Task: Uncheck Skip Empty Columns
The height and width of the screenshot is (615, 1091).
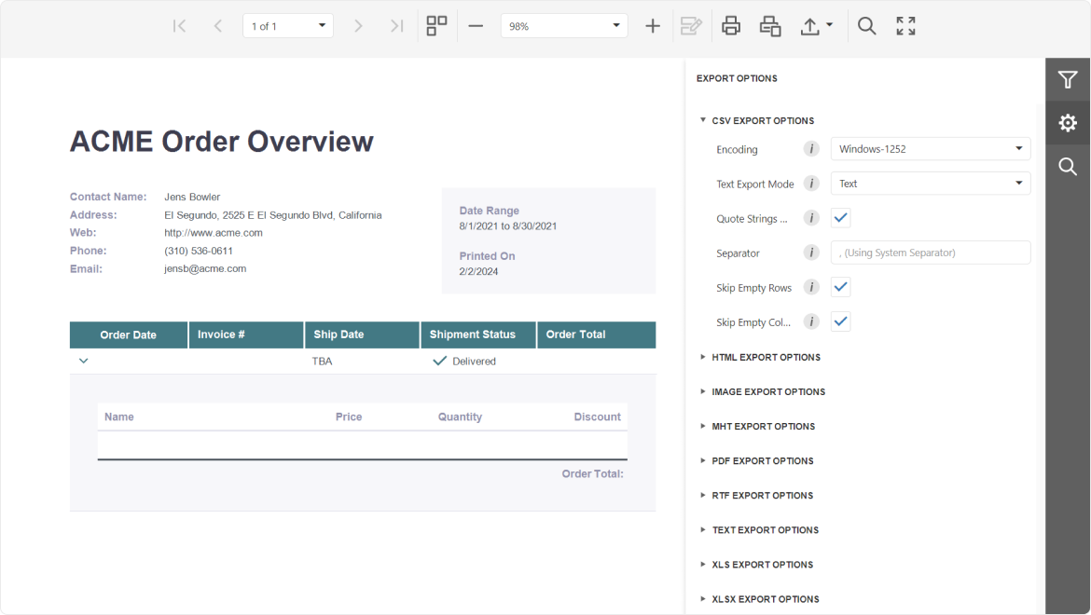Action: (x=840, y=321)
